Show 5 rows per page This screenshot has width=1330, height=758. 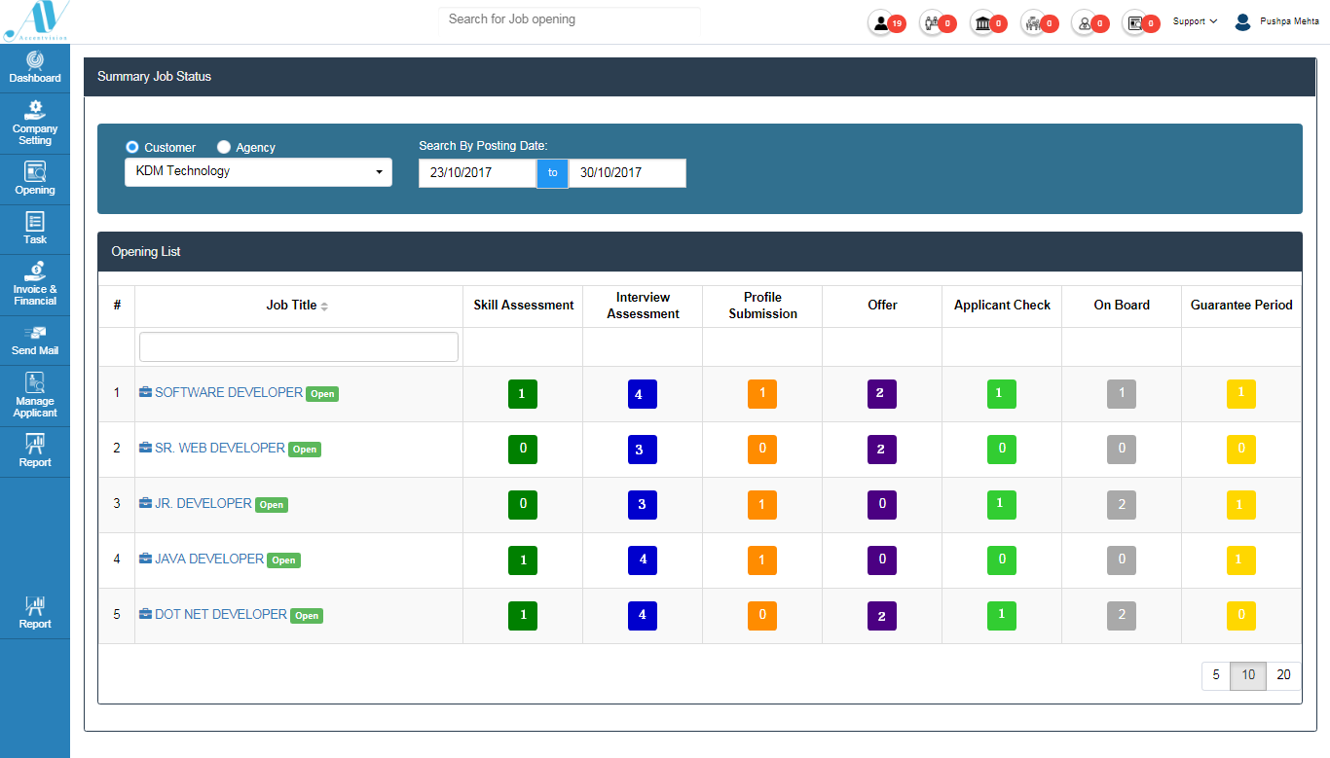tap(1216, 675)
